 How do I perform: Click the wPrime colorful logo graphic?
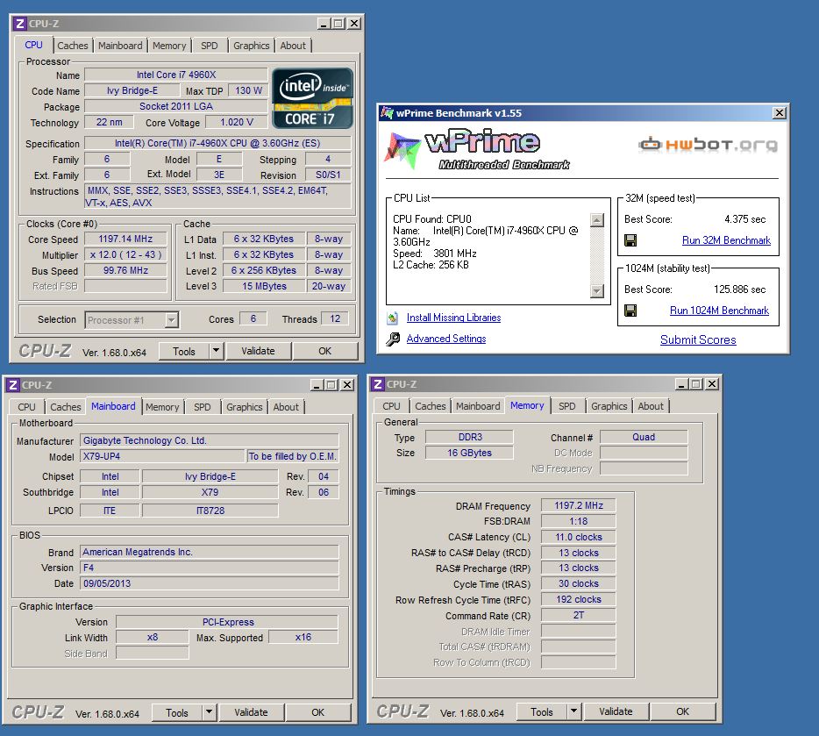(x=402, y=150)
